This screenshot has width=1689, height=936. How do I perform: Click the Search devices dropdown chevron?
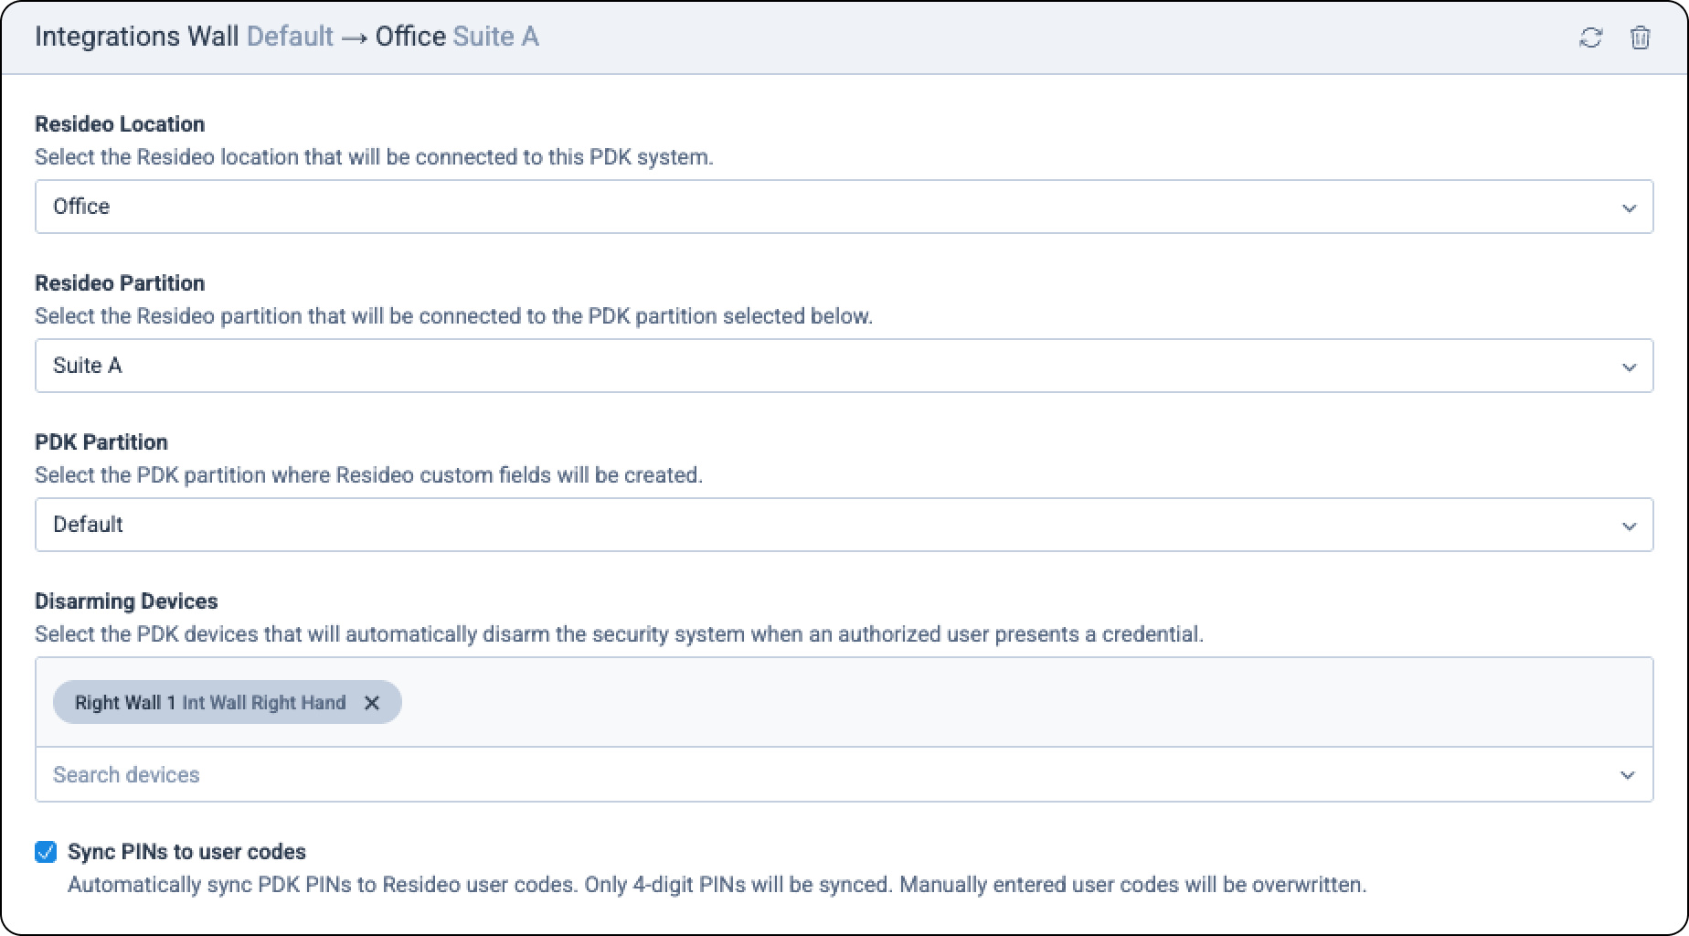coord(1628,774)
